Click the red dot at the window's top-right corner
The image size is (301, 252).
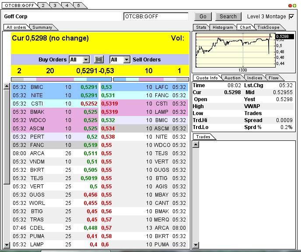click(x=290, y=6)
